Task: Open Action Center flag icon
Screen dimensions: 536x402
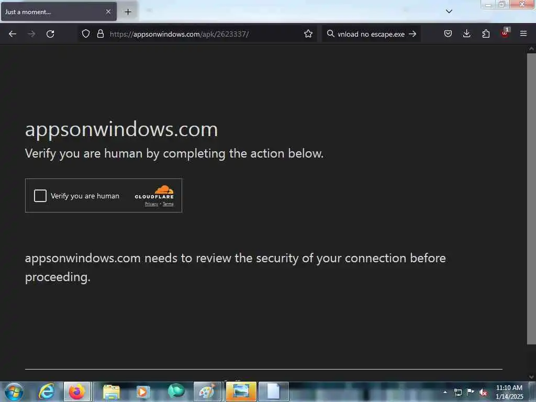Action: (471, 392)
